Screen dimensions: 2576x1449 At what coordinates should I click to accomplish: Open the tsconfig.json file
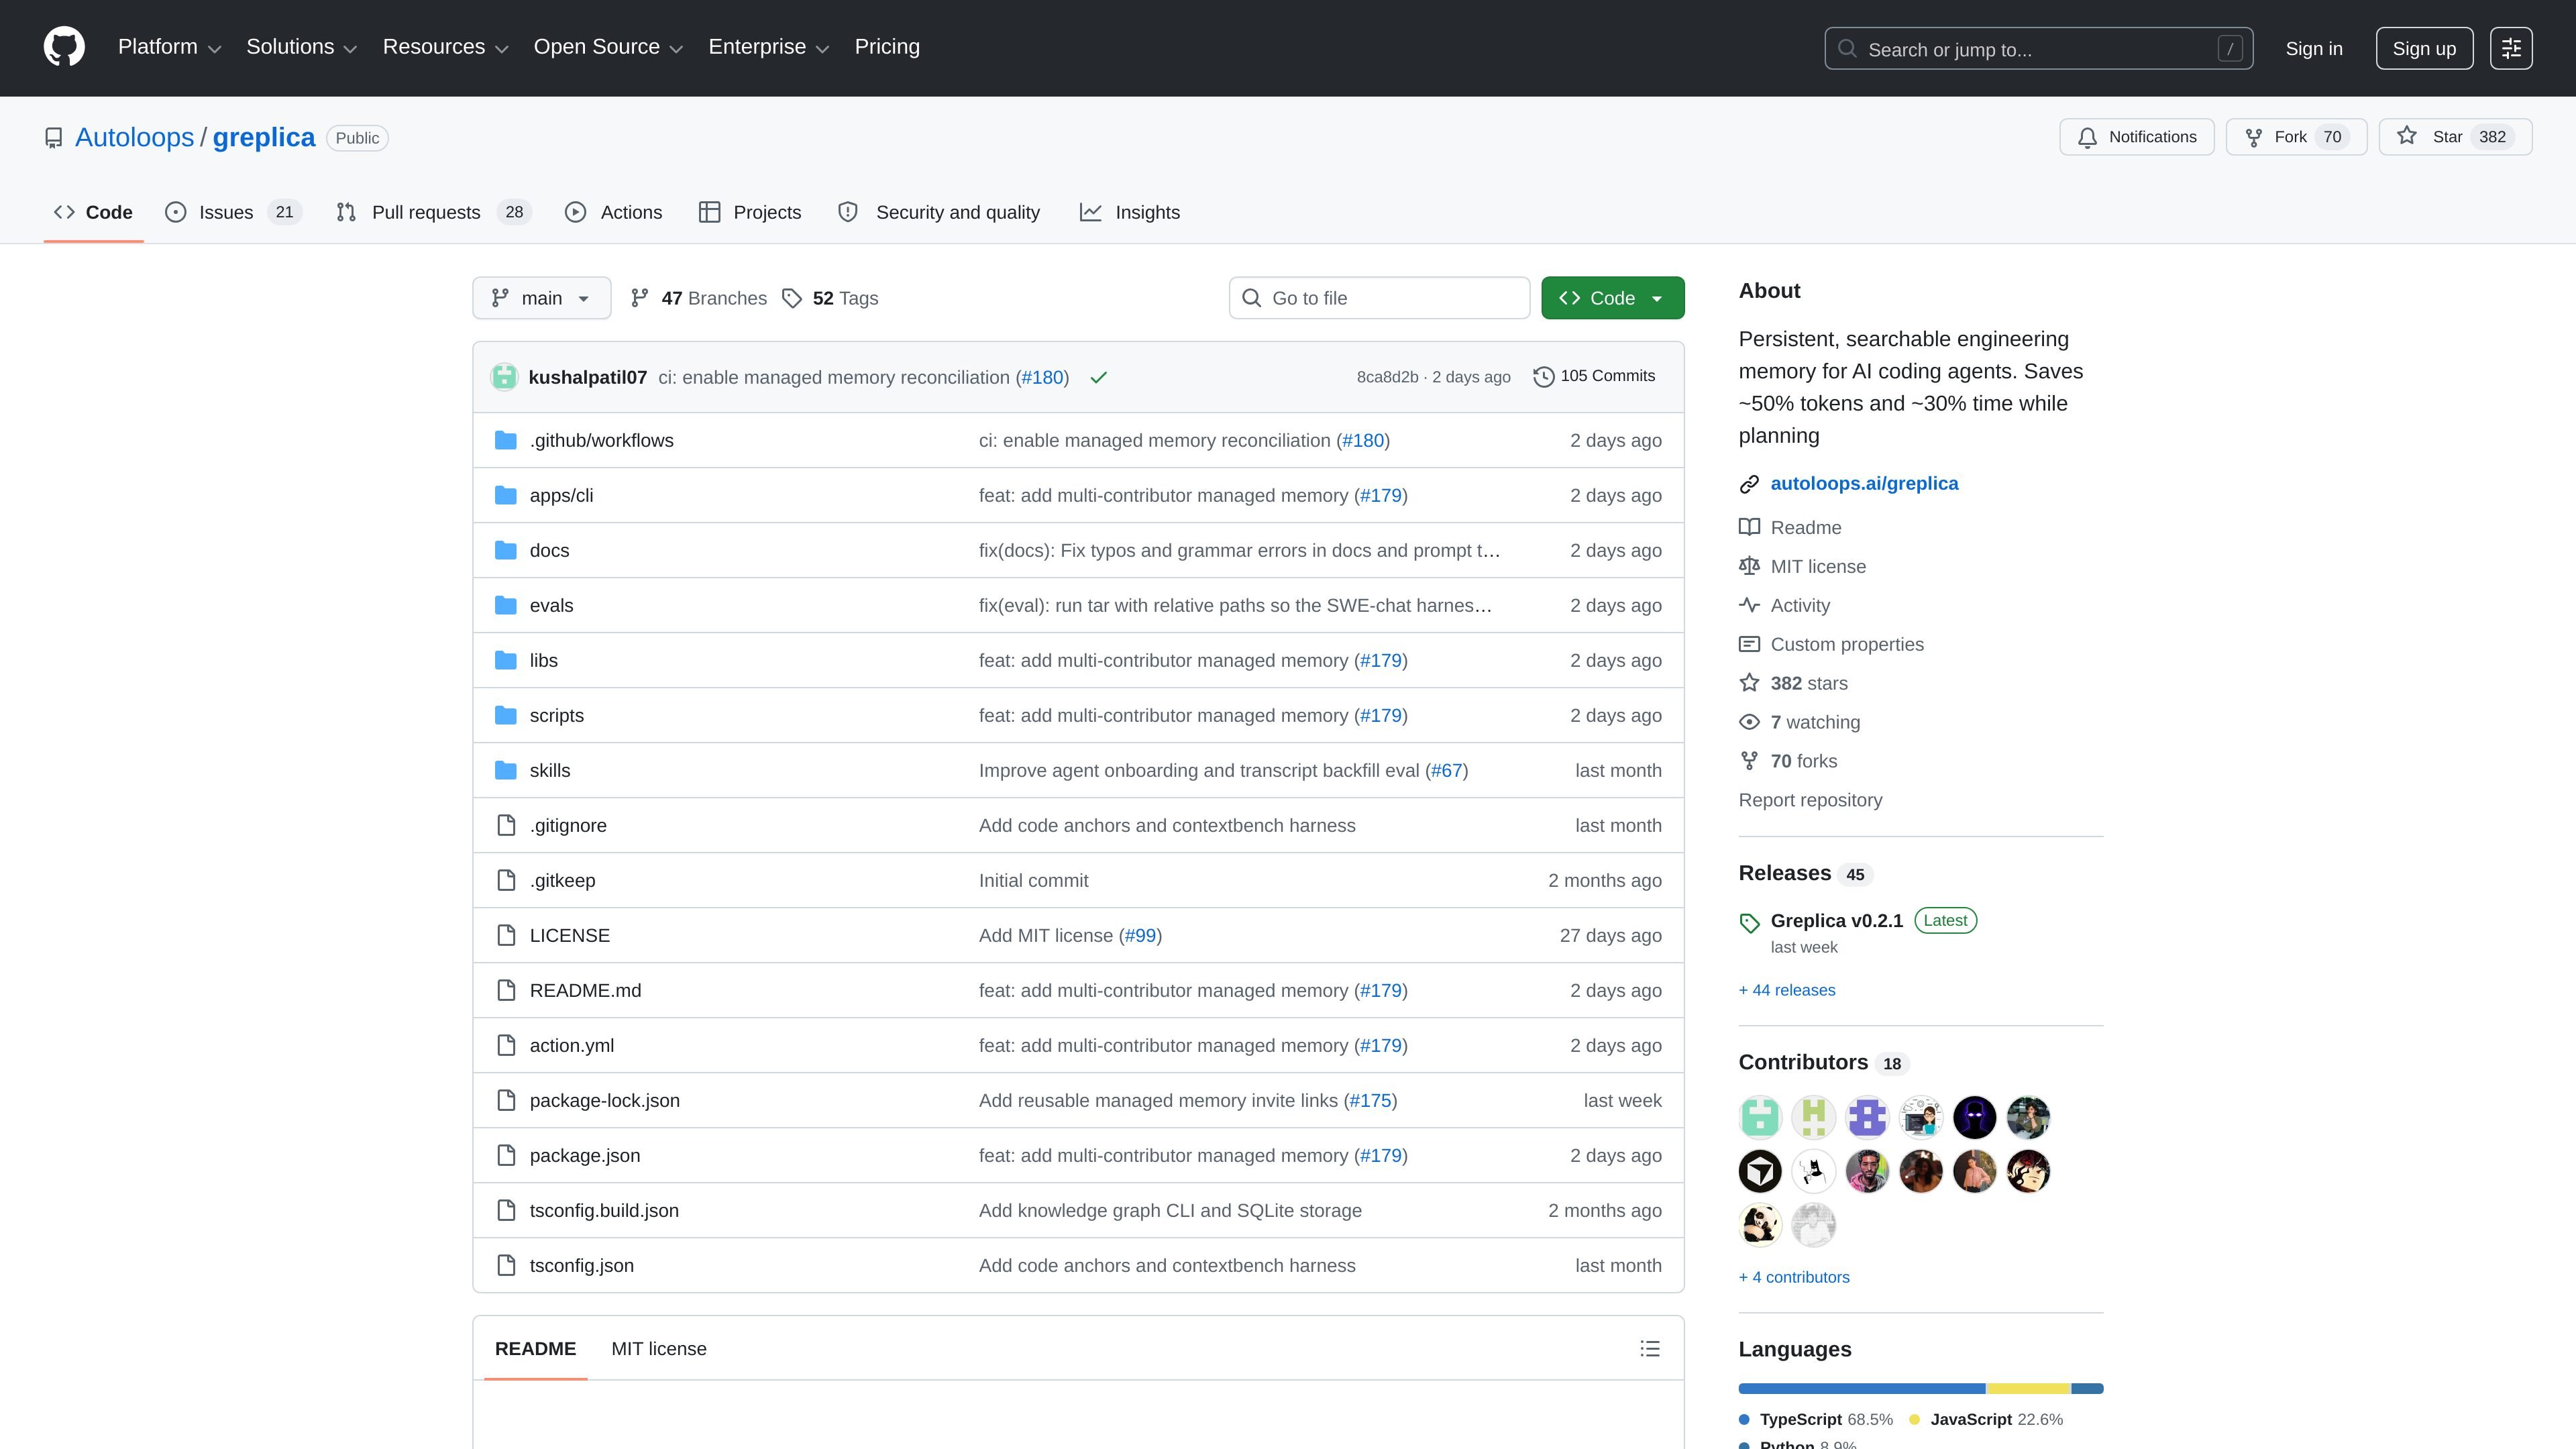click(582, 1265)
